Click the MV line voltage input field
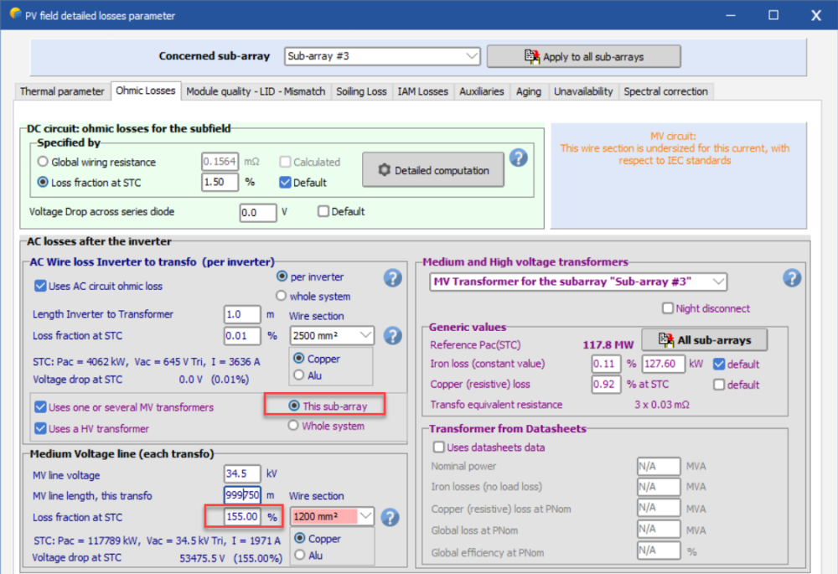Screen dimensions: 838x574 coord(242,474)
